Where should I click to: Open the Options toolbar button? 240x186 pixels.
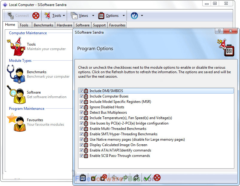[x=108, y=16]
